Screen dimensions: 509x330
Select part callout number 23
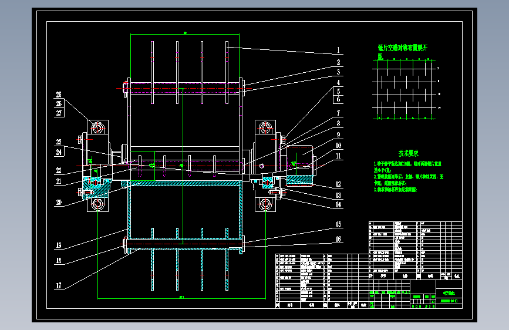click(59, 142)
